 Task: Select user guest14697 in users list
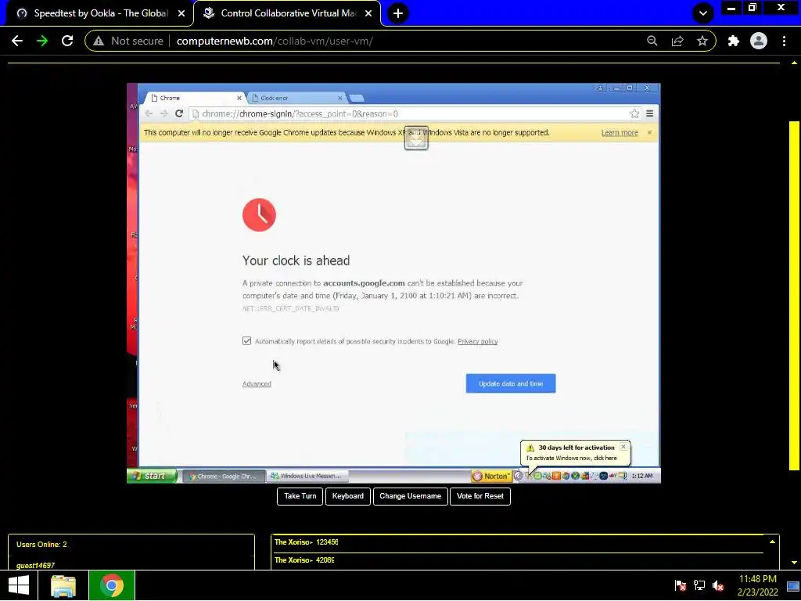click(x=35, y=565)
